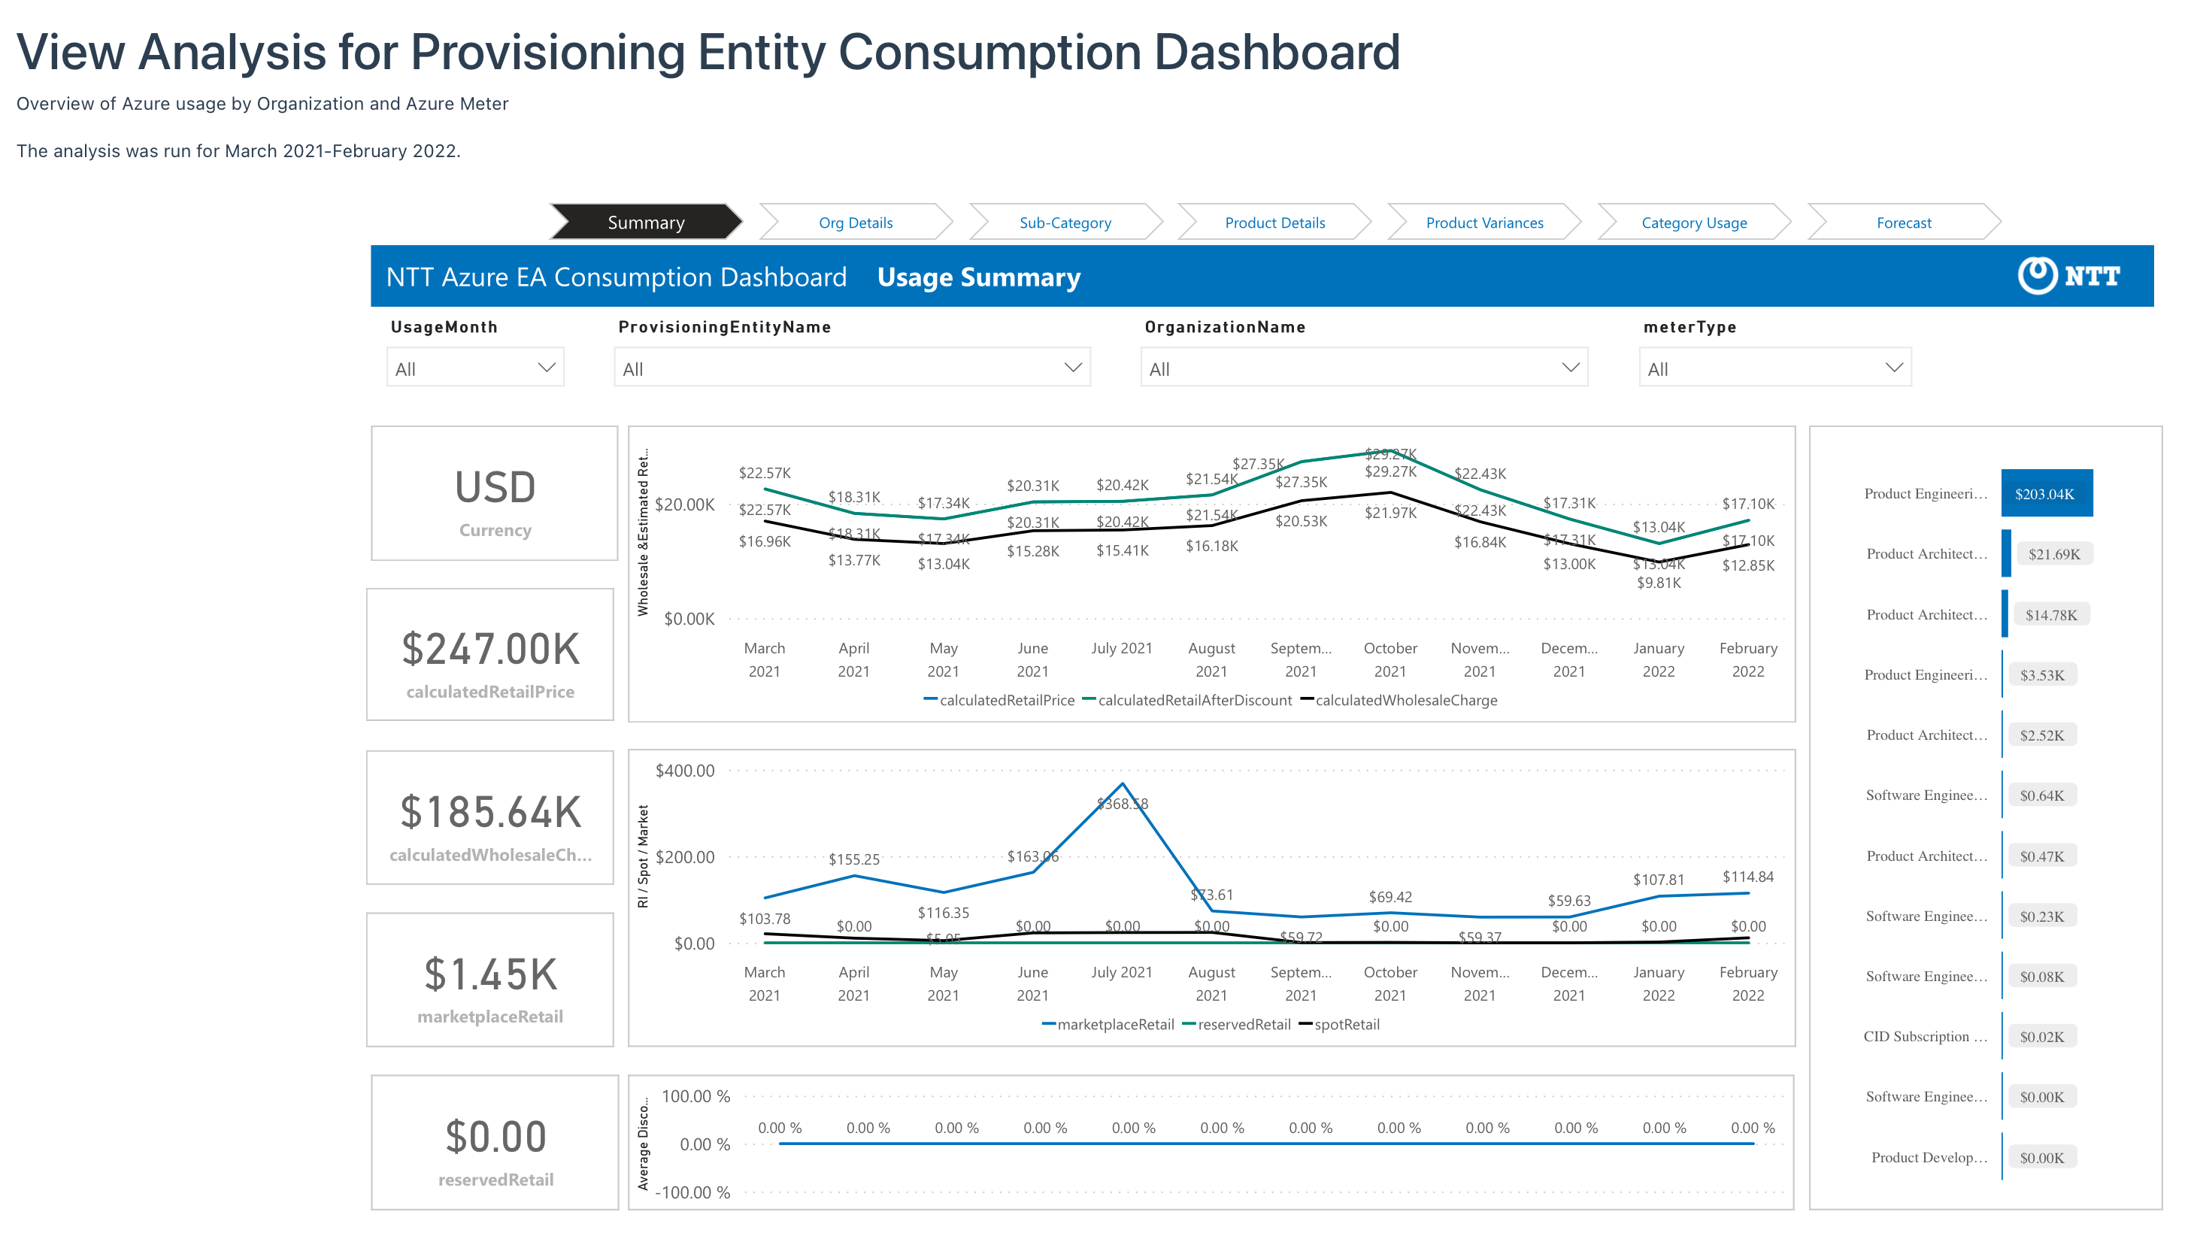Click the $0.08K Software Engineering value

pyautogui.click(x=2041, y=976)
